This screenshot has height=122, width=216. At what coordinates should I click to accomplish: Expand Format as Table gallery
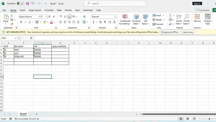point(136,20)
